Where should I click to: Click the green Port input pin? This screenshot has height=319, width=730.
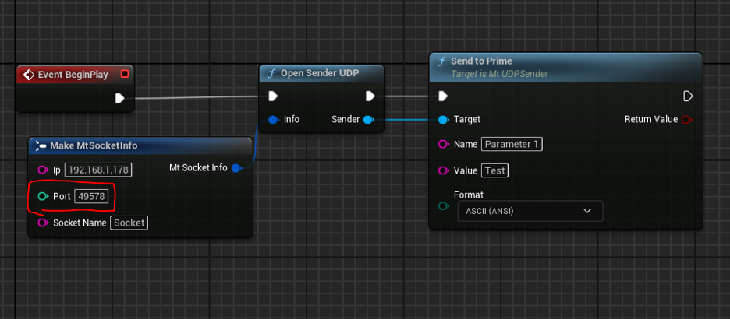pos(43,197)
